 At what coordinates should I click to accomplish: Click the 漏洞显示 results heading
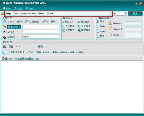click(22, 59)
